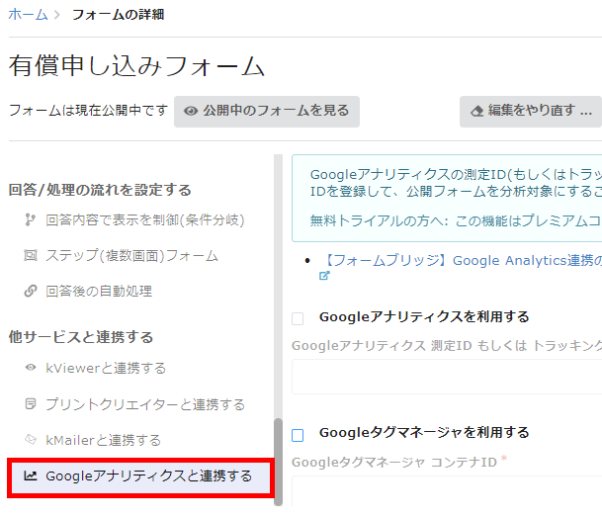Click 他サービスと連携する section heading
Screen dimensions: 602x518
click(81, 337)
